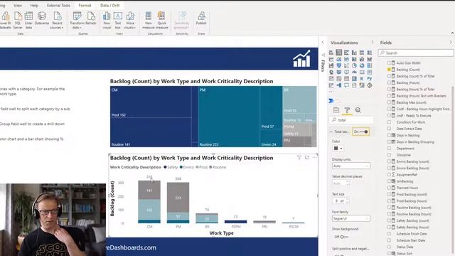Open Total labels color picker

pyautogui.click(x=338, y=149)
